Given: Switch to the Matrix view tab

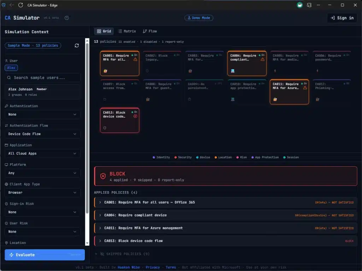Looking at the screenshot, I should pyautogui.click(x=127, y=31).
